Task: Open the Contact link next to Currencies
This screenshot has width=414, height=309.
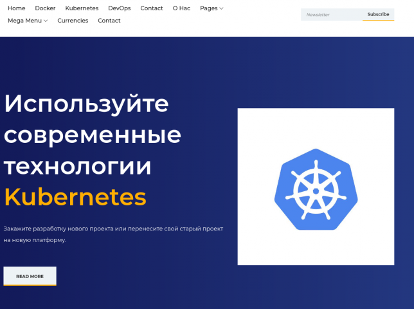Action: [x=109, y=21]
